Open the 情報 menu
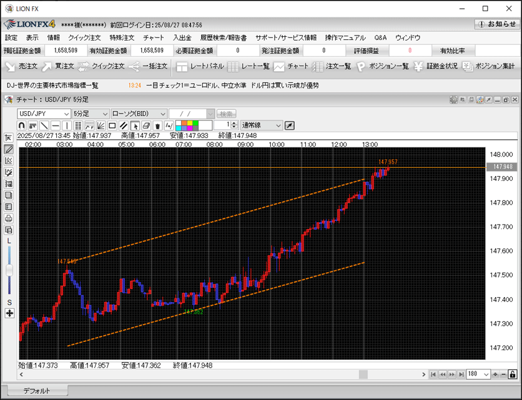 (x=53, y=37)
